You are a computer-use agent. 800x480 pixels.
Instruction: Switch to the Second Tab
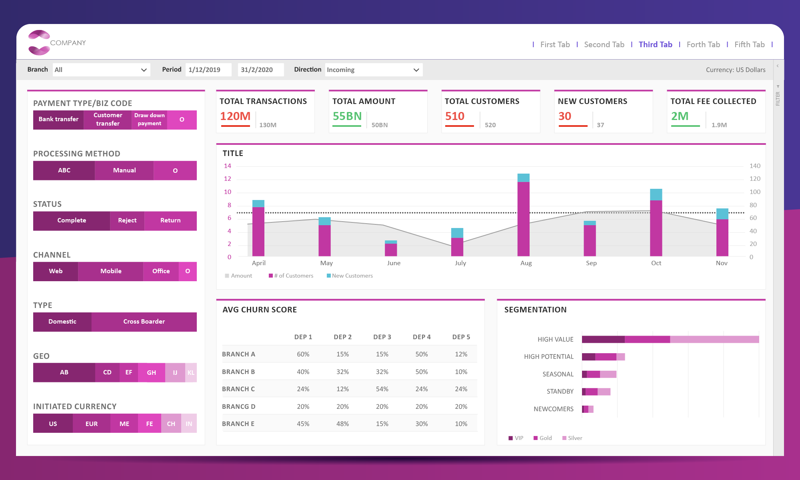click(x=604, y=44)
